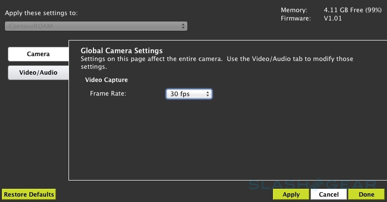The image size is (387, 202).
Task: Click the settings description paragraph
Action: pyautogui.click(x=217, y=62)
